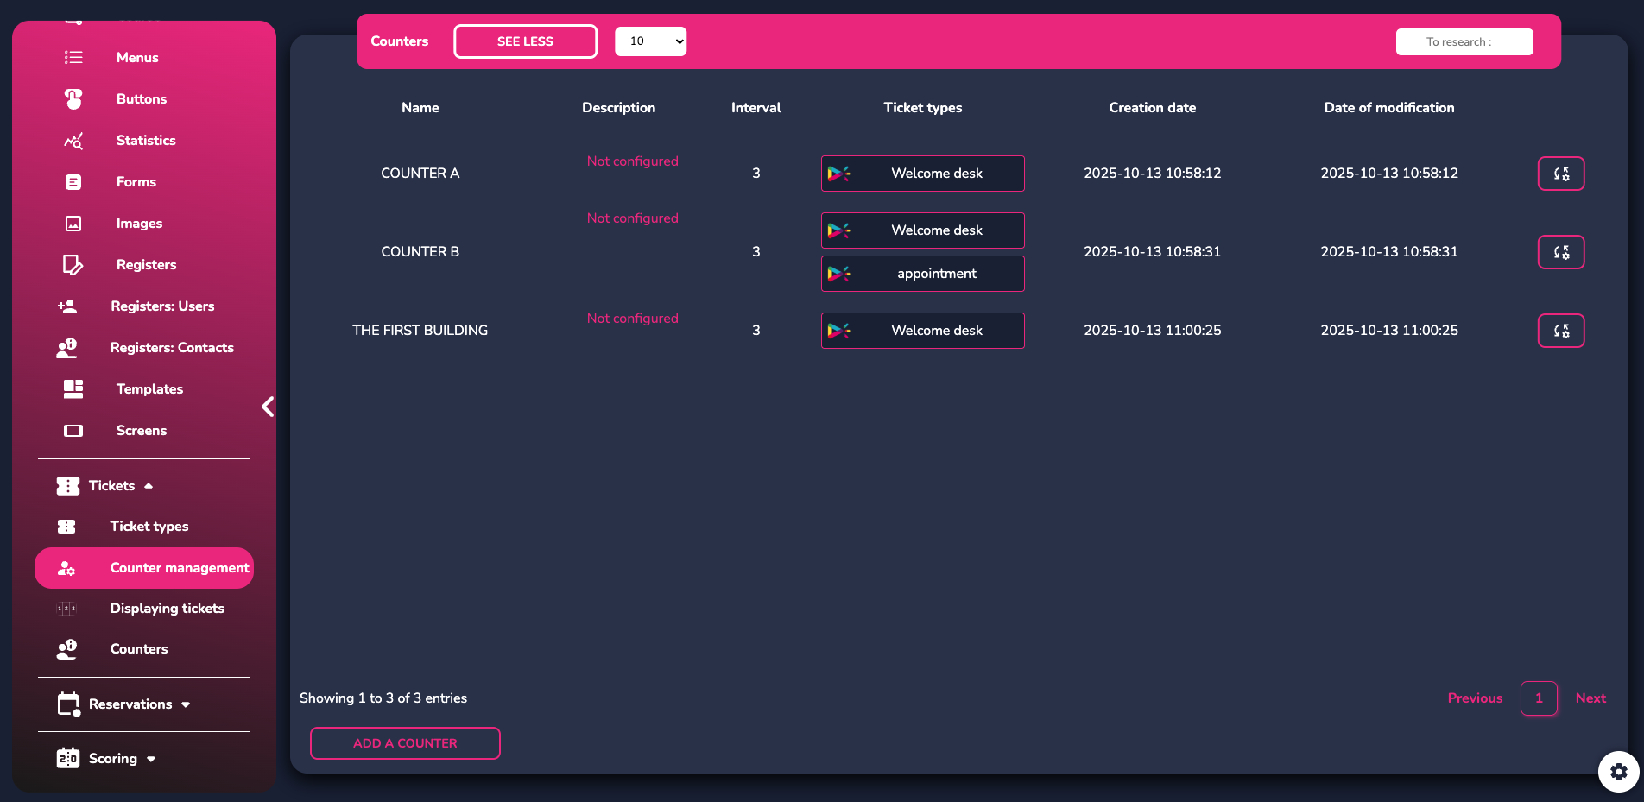Collapse the sidebar with the left chevron
The image size is (1644, 802).
(x=268, y=407)
